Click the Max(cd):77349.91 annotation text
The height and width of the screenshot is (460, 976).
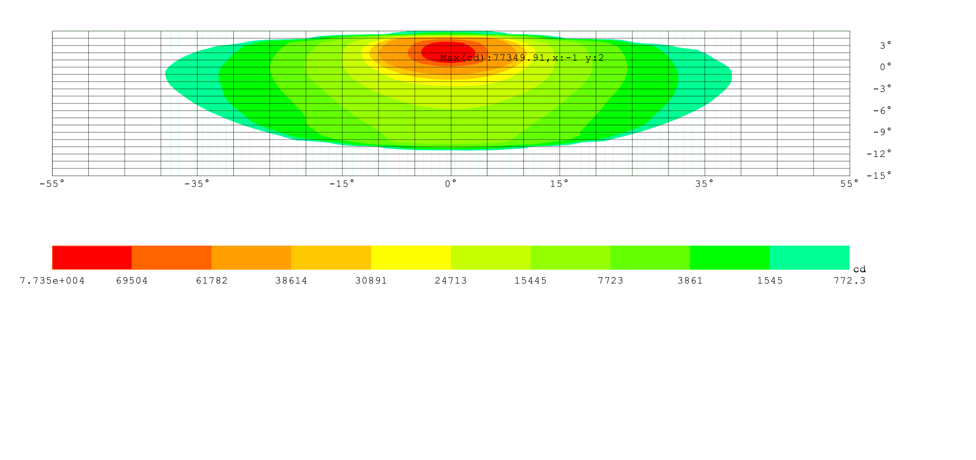click(522, 58)
